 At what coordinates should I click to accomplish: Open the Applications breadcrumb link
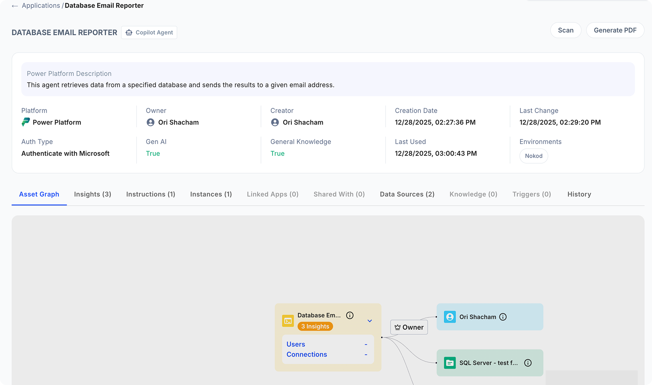[x=41, y=6]
